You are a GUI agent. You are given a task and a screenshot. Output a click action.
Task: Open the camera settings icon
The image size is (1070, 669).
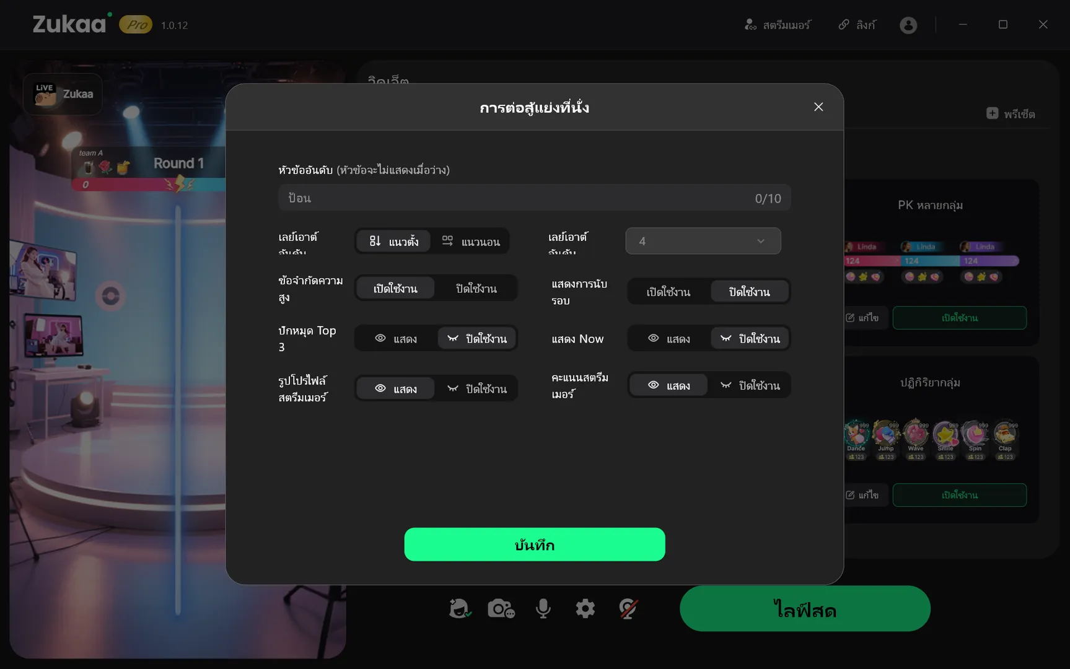tap(501, 609)
